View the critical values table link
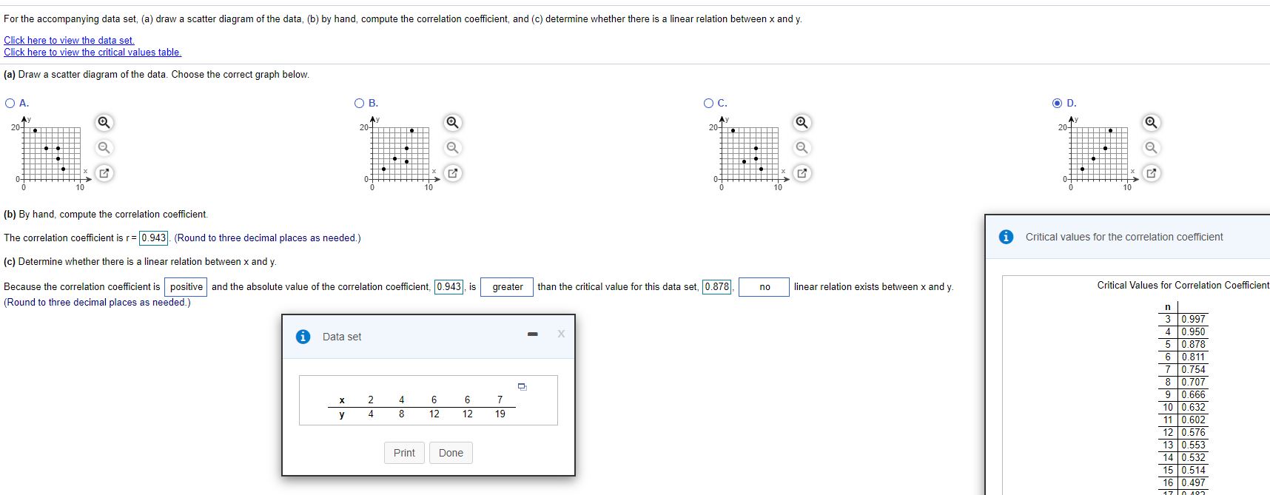Screen dimensions: 1270x495 93,52
